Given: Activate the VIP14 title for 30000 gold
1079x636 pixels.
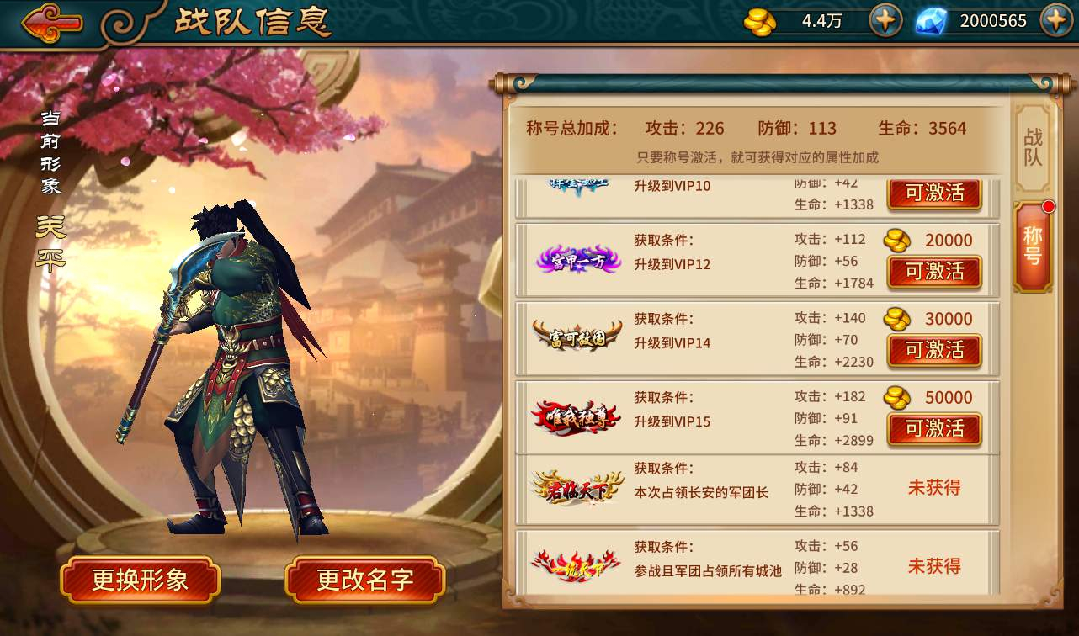Looking at the screenshot, I should [934, 350].
